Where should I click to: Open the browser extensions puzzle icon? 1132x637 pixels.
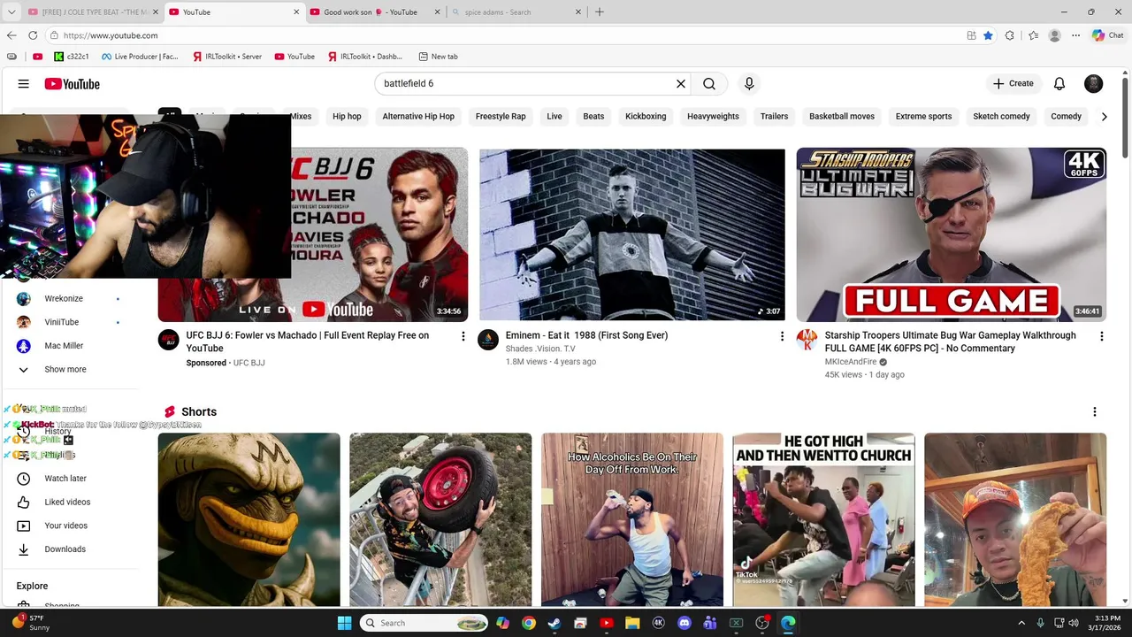pos(1010,35)
